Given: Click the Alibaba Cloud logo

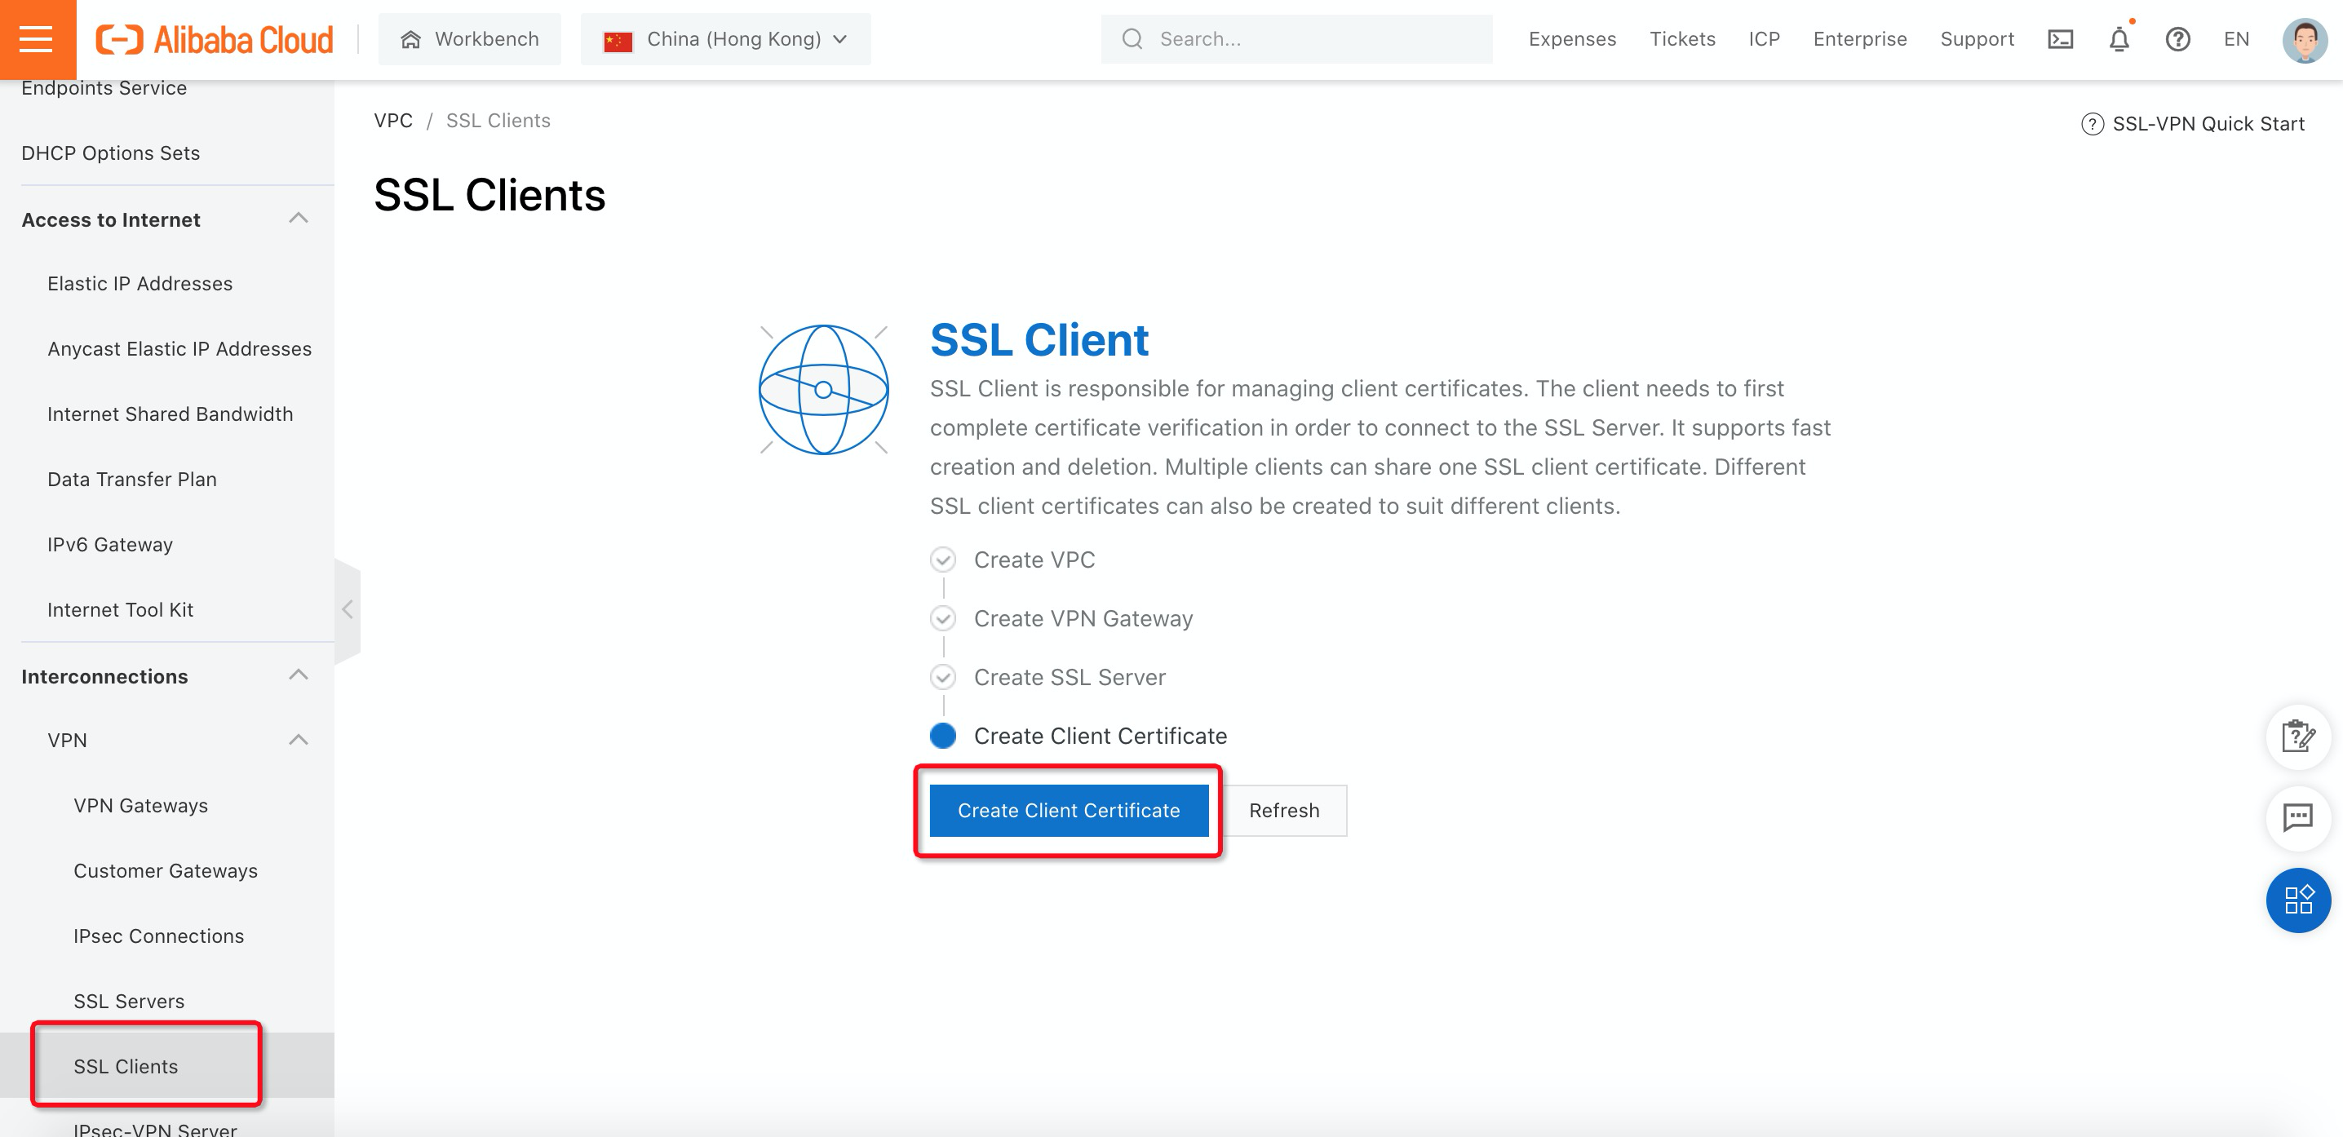Looking at the screenshot, I should [215, 39].
